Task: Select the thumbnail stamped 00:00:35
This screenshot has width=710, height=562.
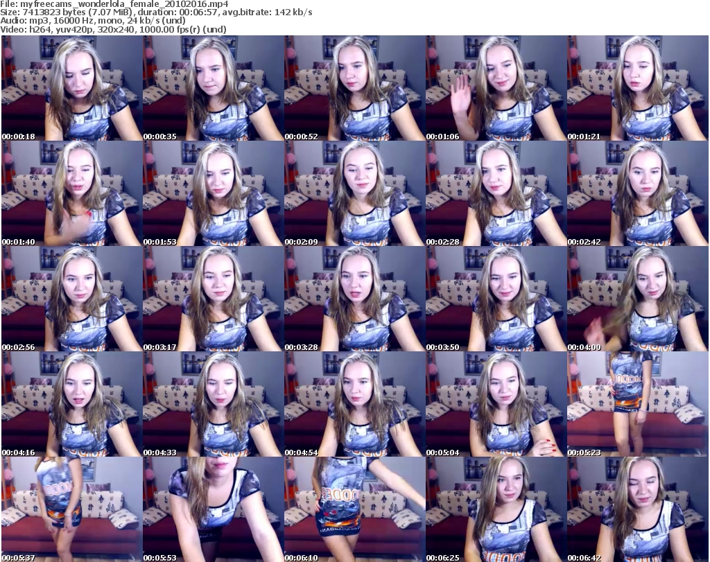Action: pyautogui.click(x=213, y=88)
